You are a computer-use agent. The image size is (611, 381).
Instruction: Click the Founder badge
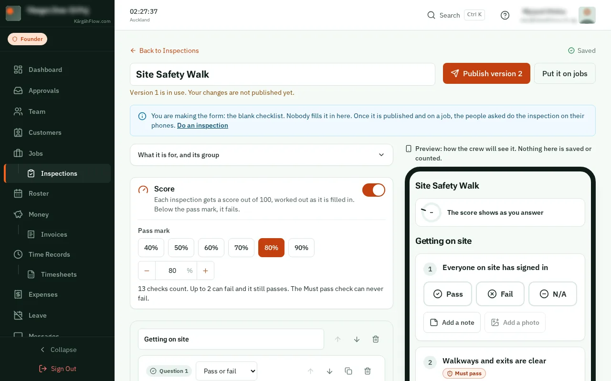point(27,39)
